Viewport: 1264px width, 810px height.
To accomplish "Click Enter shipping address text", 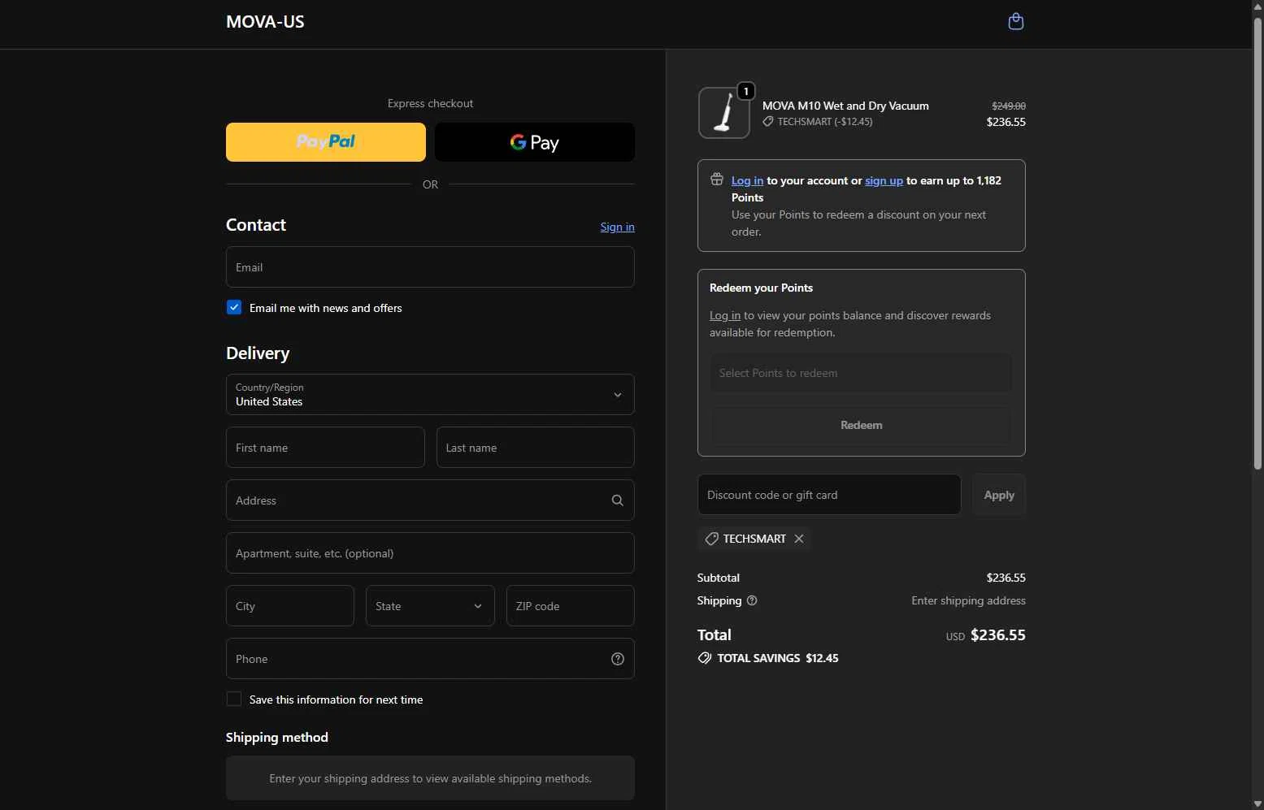I will (968, 600).
